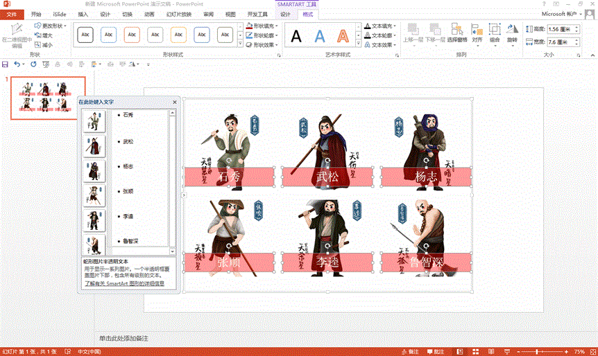Open the Insert (插入) ribbon tab
The height and width of the screenshot is (356, 598).
tap(83, 14)
